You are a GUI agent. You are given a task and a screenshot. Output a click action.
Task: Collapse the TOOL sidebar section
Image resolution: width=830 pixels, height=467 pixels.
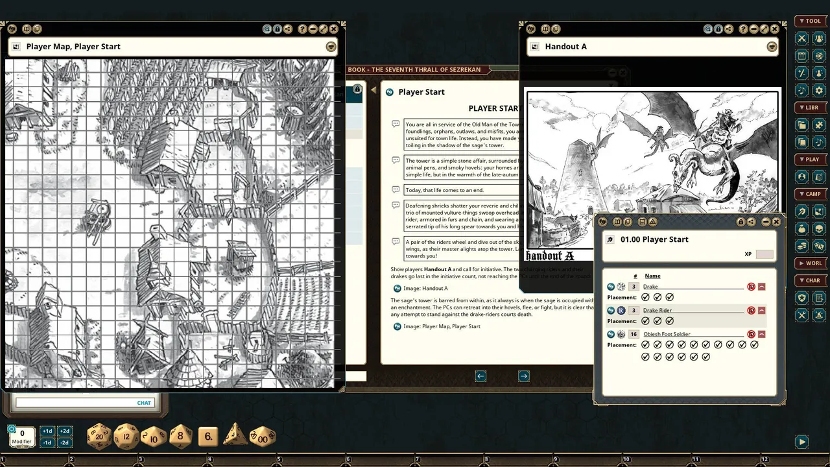pyautogui.click(x=811, y=21)
